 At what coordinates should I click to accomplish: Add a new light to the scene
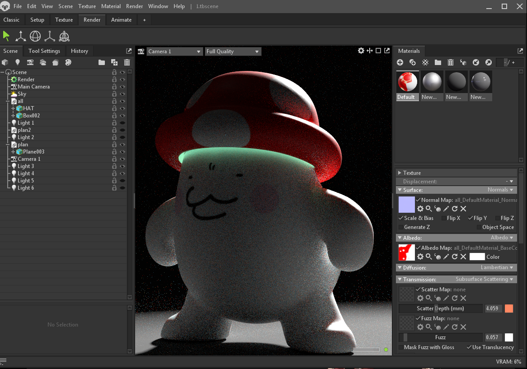18,62
